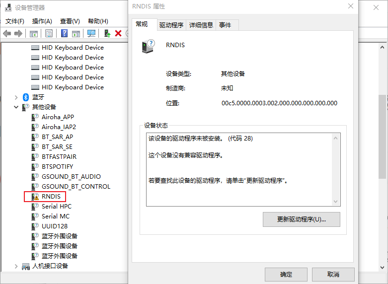Screen dimensions: 388x284
Task: Click the status box scroll-down arrow
Action: click(x=335, y=202)
